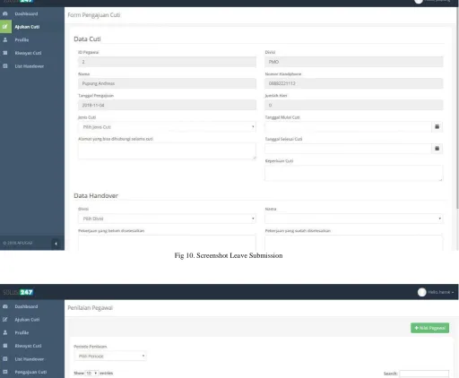Click the Divisi field showing PMO
The width and height of the screenshot is (459, 378).
354,62
